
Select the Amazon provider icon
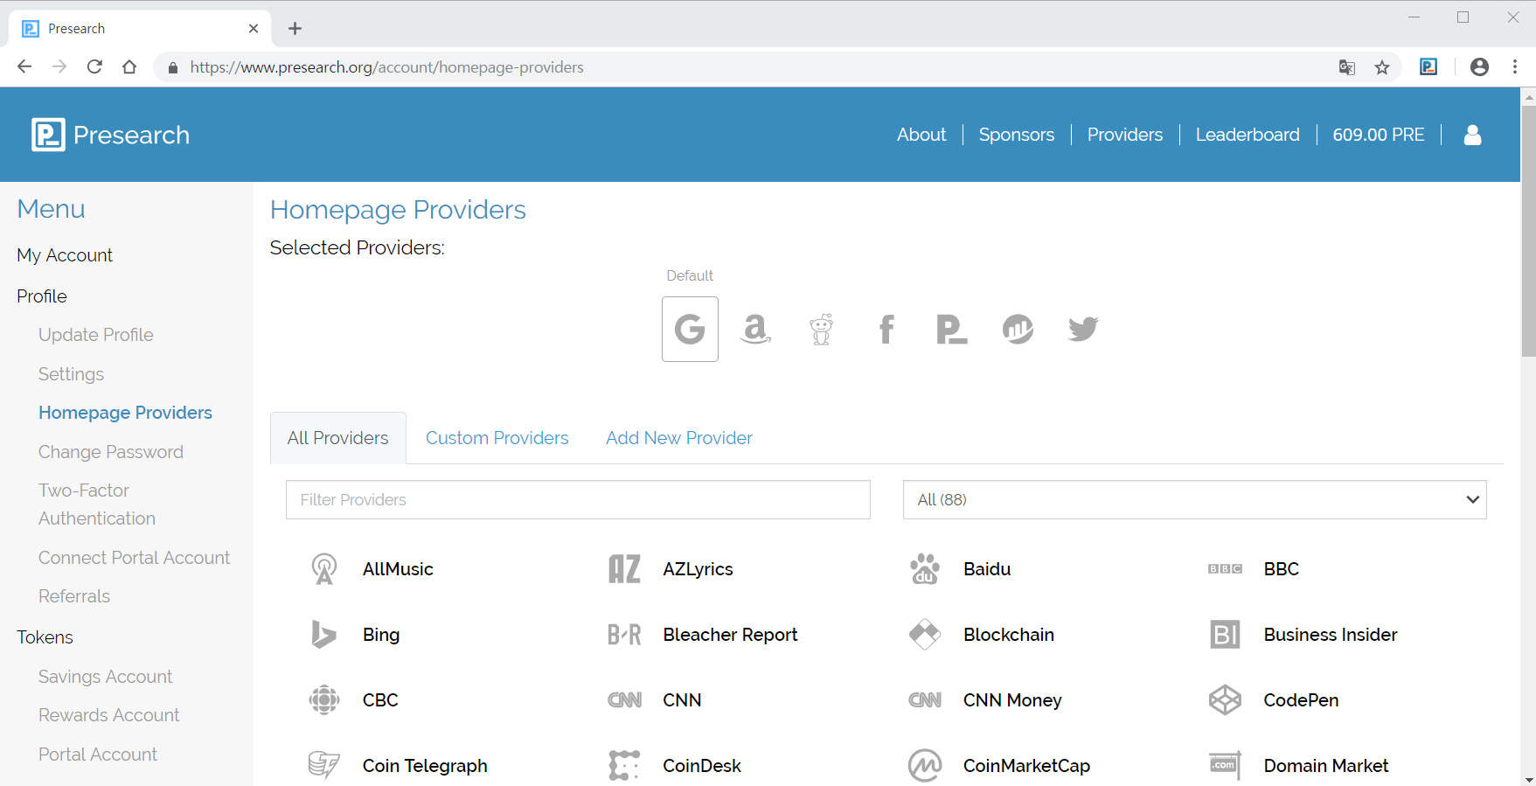tap(755, 329)
